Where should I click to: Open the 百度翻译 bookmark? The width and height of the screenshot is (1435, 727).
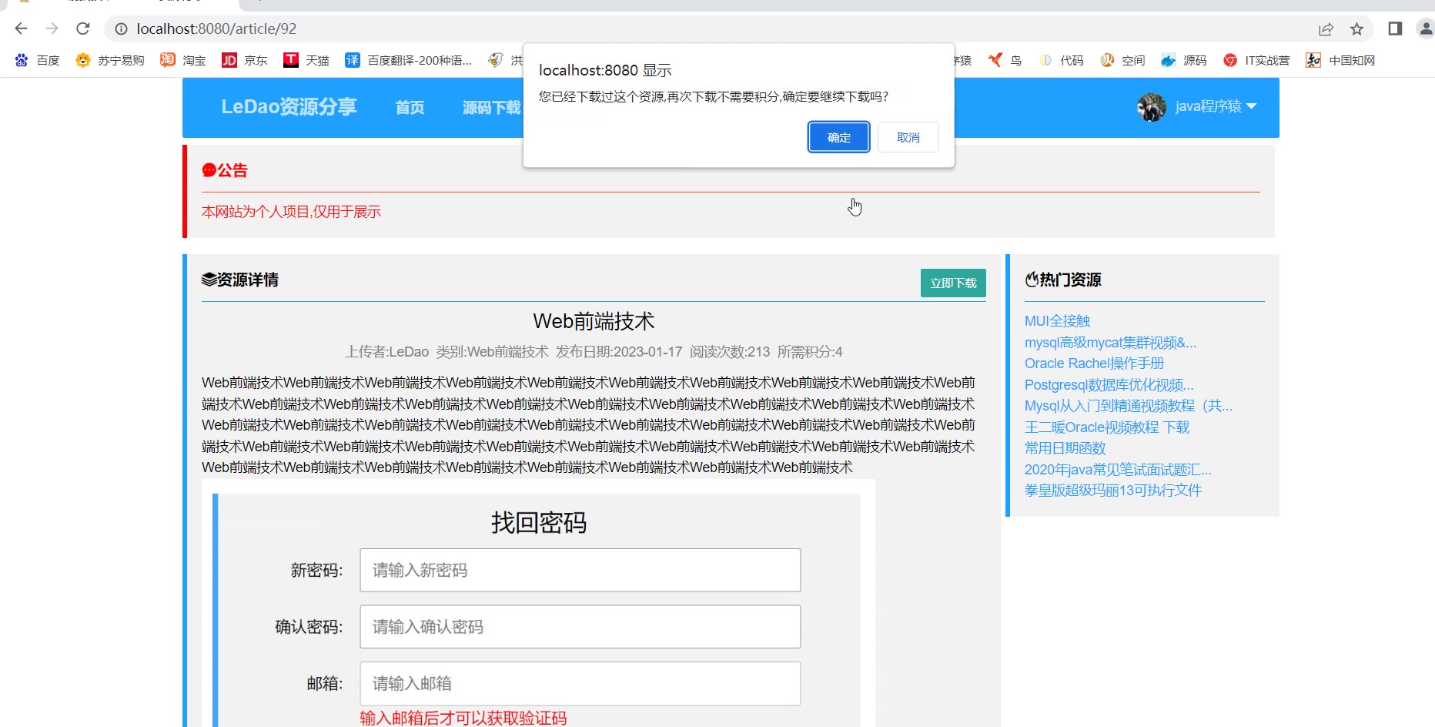[x=409, y=60]
